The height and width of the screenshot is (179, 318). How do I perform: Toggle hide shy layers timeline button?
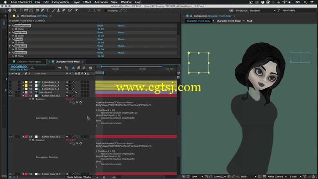73,68
